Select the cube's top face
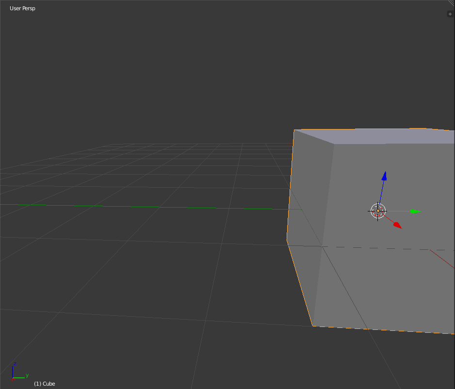Image resolution: width=455 pixels, height=389 pixels. point(386,136)
